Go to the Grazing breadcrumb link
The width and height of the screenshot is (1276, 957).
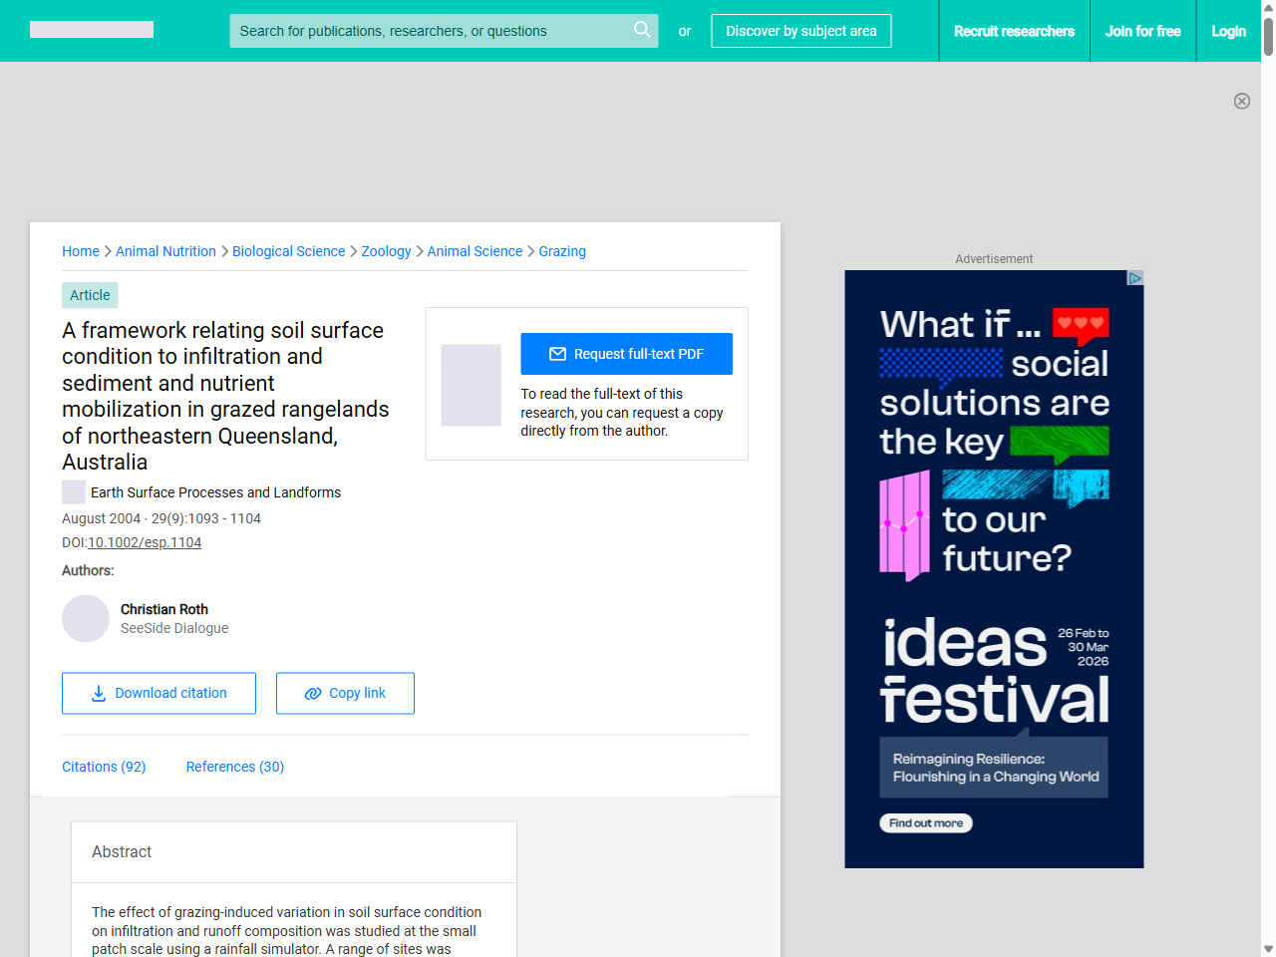pos(562,251)
